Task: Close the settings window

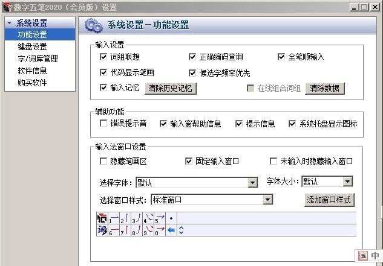Action: point(375,7)
